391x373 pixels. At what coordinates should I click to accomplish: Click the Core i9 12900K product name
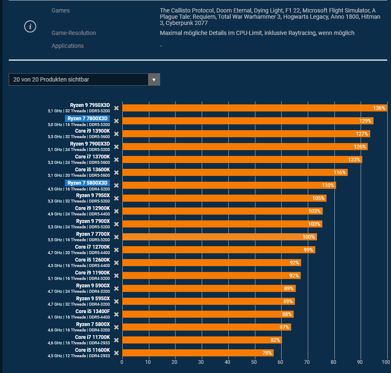[92, 208]
